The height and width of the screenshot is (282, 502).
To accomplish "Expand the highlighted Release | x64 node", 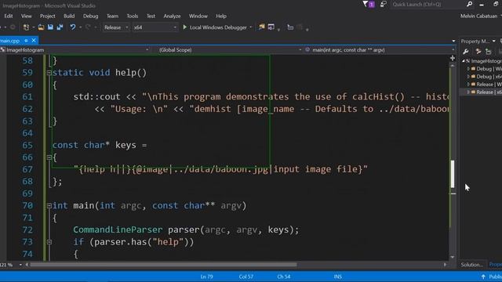I will pos(468,92).
